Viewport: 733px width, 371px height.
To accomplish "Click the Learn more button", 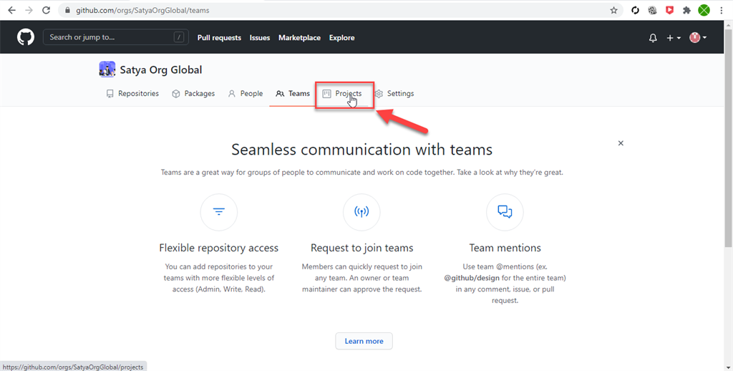I will coord(364,341).
